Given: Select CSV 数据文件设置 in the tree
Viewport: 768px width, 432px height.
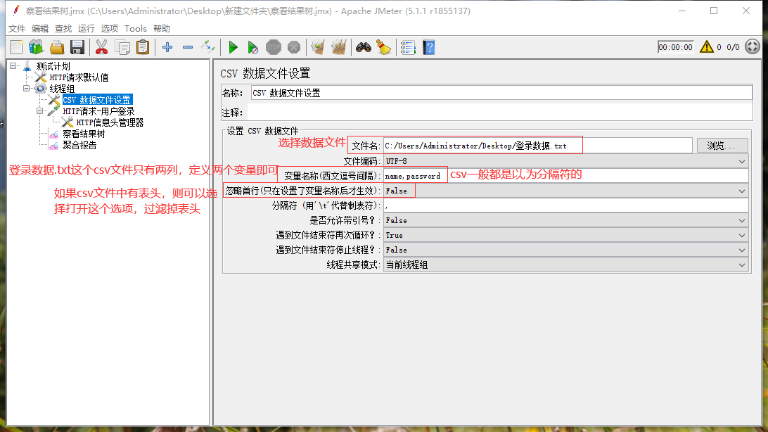Looking at the screenshot, I should coord(97,100).
